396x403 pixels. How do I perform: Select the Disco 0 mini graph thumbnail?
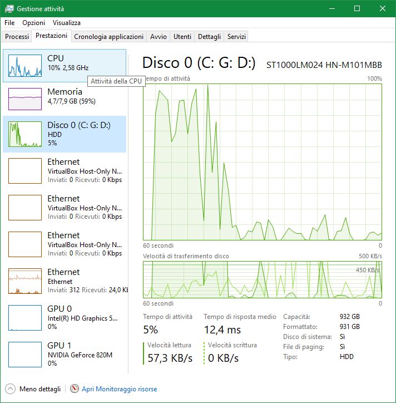[x=25, y=134]
